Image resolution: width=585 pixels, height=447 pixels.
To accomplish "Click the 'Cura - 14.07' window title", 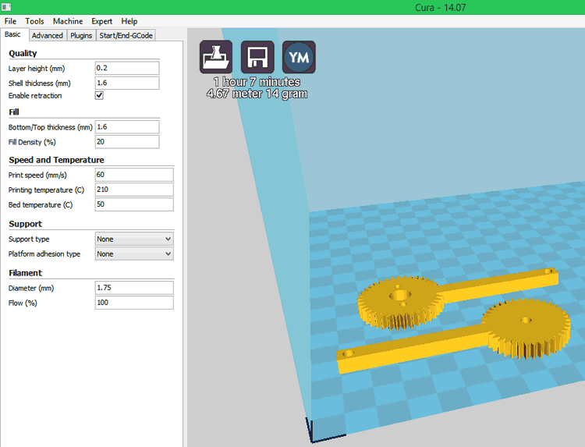I will [x=440, y=8].
